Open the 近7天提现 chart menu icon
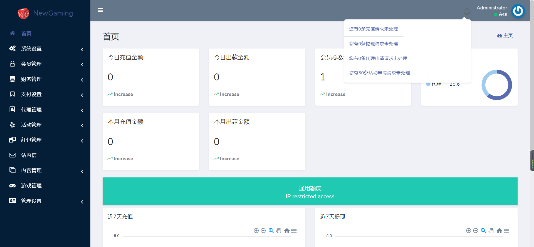534x247 pixels. click(x=506, y=231)
